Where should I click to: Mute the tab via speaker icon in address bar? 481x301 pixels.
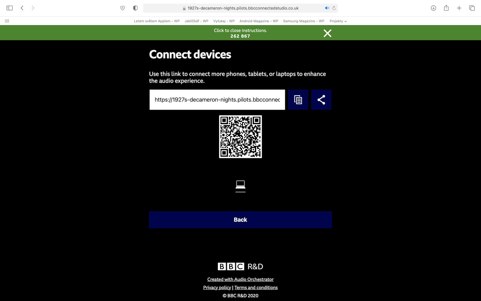pyautogui.click(x=327, y=8)
